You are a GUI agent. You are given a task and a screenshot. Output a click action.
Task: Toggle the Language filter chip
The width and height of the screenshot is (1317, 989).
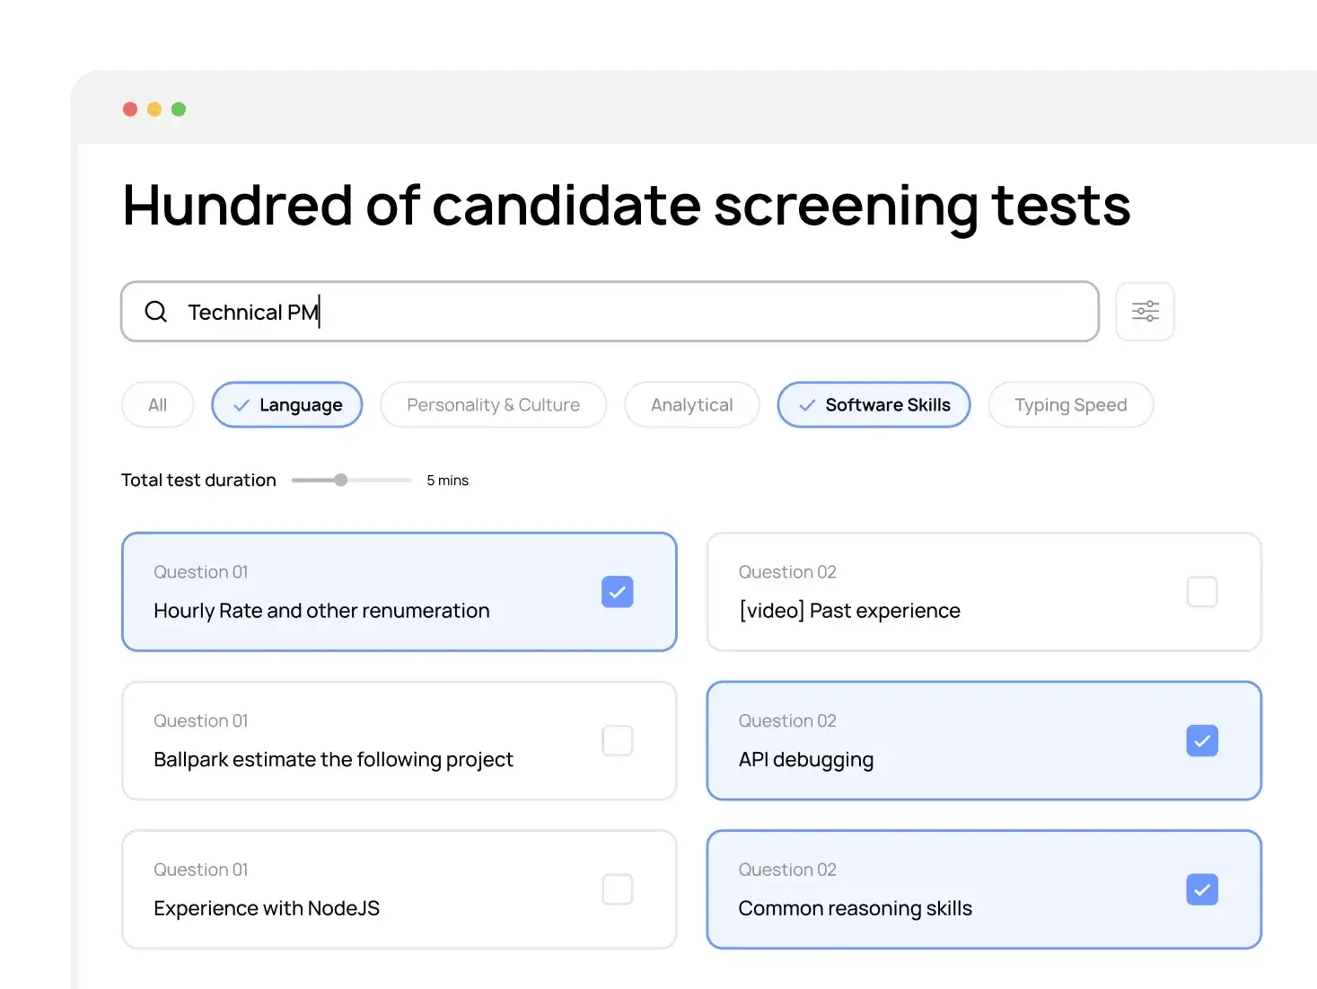coord(287,405)
